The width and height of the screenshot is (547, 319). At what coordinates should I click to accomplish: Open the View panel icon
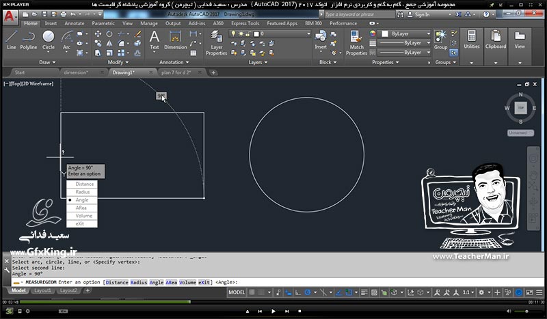point(520,40)
